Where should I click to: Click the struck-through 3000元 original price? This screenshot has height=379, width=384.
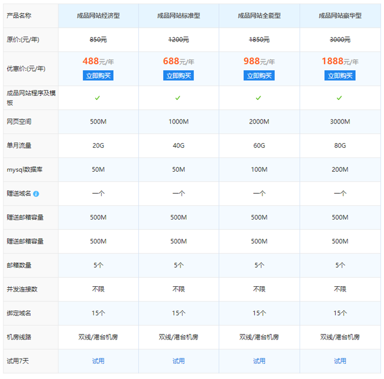click(x=339, y=39)
